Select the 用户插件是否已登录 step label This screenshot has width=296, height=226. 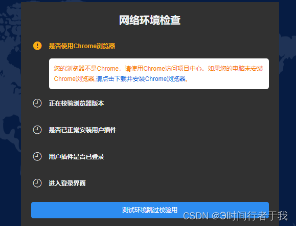[77, 156]
